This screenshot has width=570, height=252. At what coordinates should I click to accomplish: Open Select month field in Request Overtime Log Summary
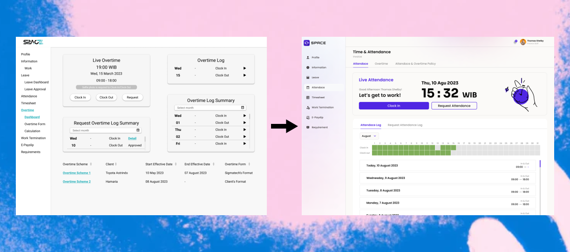[x=106, y=130]
